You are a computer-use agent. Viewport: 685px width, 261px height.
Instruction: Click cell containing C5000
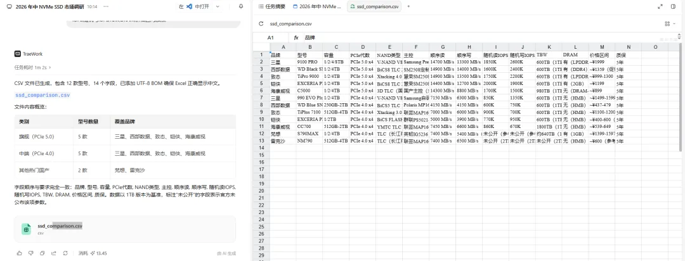point(310,91)
